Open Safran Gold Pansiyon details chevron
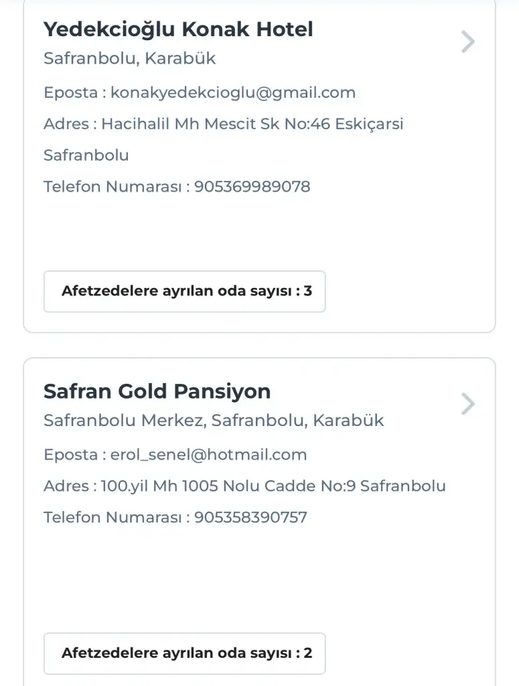Viewport: 519px width, 686px height. point(468,404)
